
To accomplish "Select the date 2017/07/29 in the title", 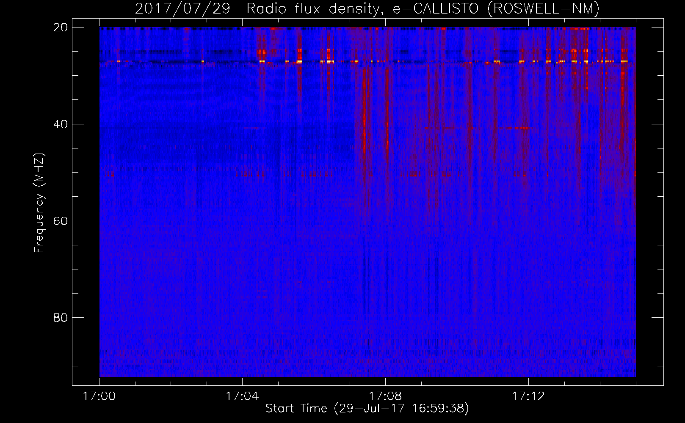I will coord(182,8).
